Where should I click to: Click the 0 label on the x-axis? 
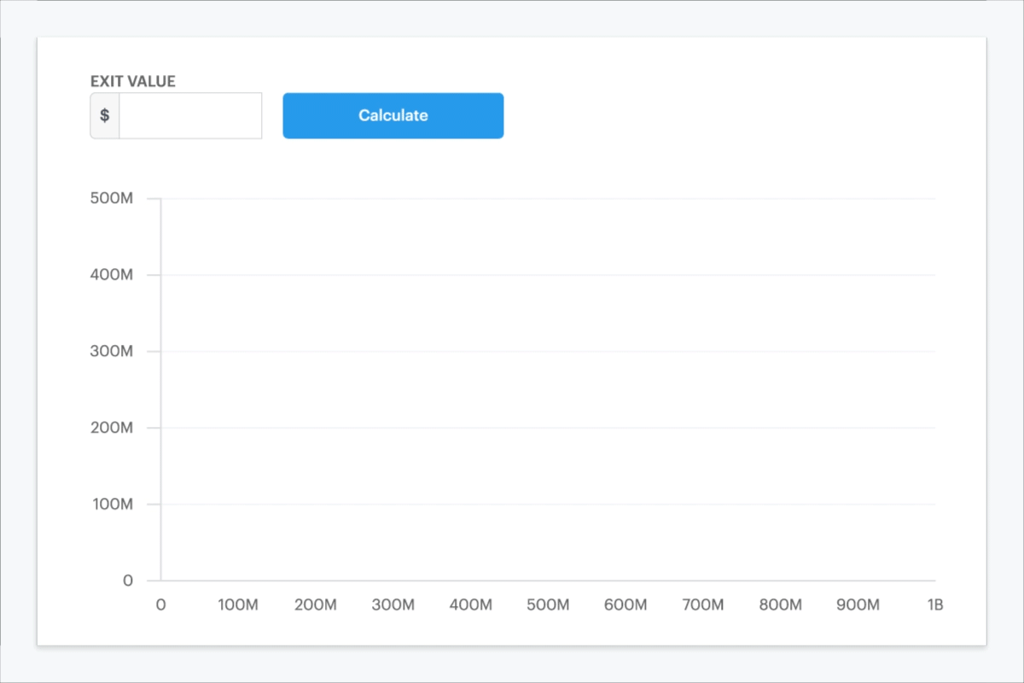tap(160, 604)
